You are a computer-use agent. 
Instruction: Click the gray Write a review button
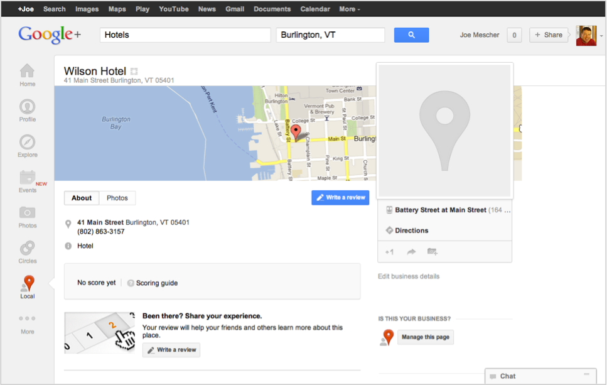[171, 350]
